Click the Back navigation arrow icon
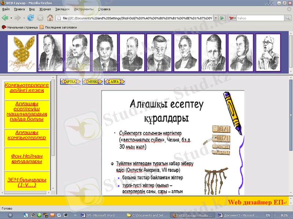The width and height of the screenshot is (293, 219). coord(5,18)
